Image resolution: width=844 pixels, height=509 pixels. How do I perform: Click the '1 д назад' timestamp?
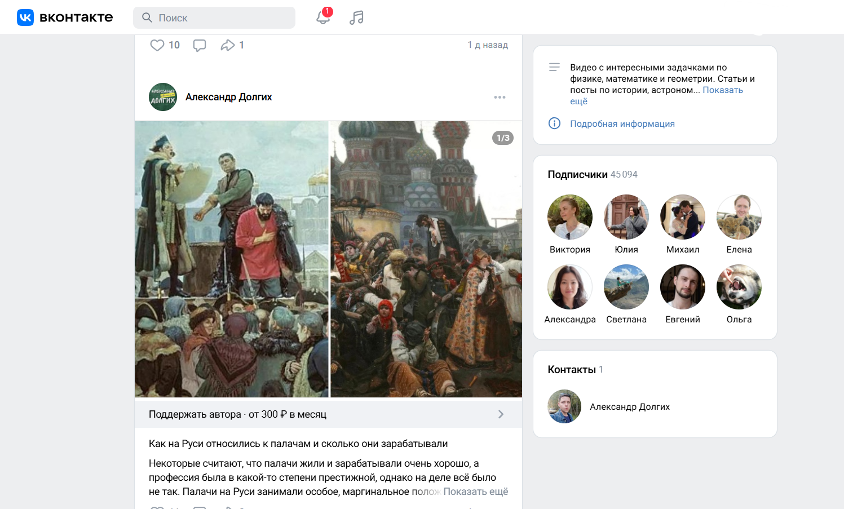488,45
